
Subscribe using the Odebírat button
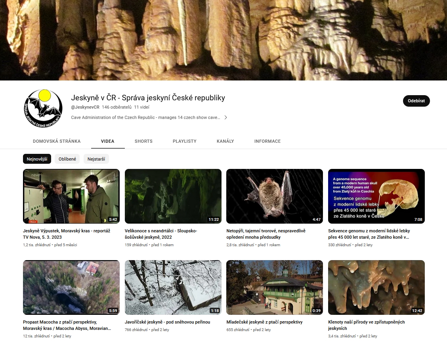pyautogui.click(x=416, y=101)
